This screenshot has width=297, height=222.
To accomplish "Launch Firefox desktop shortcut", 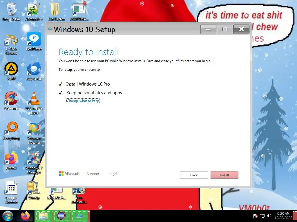I will [11, 160].
